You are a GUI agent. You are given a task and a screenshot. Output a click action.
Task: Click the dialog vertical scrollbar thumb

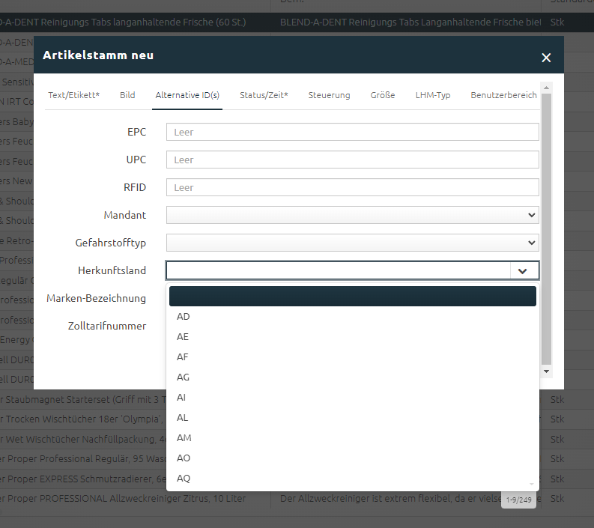tap(546, 229)
